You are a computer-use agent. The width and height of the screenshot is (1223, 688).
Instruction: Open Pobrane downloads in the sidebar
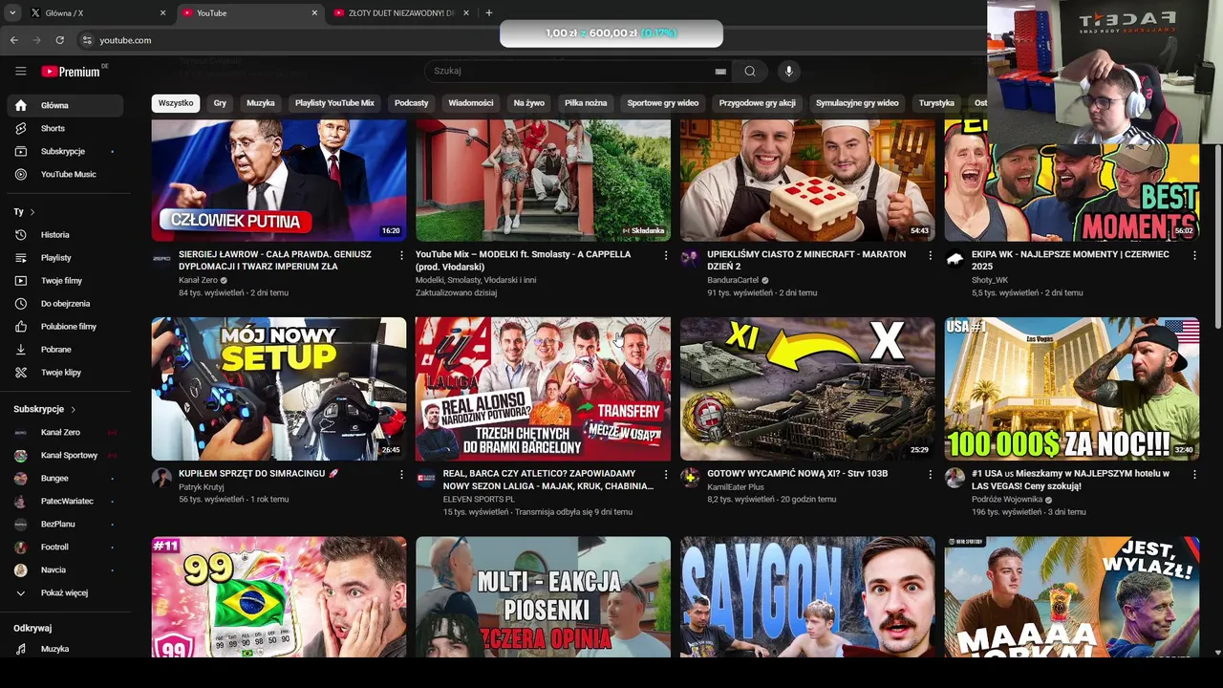click(65, 349)
